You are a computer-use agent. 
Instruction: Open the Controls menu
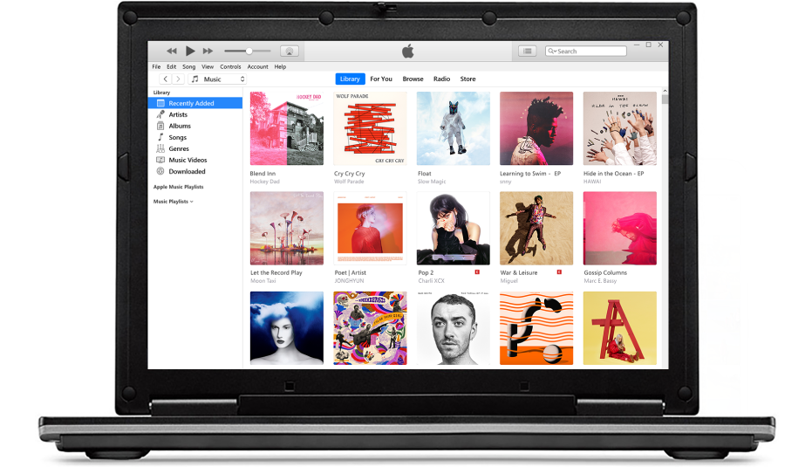(x=230, y=67)
